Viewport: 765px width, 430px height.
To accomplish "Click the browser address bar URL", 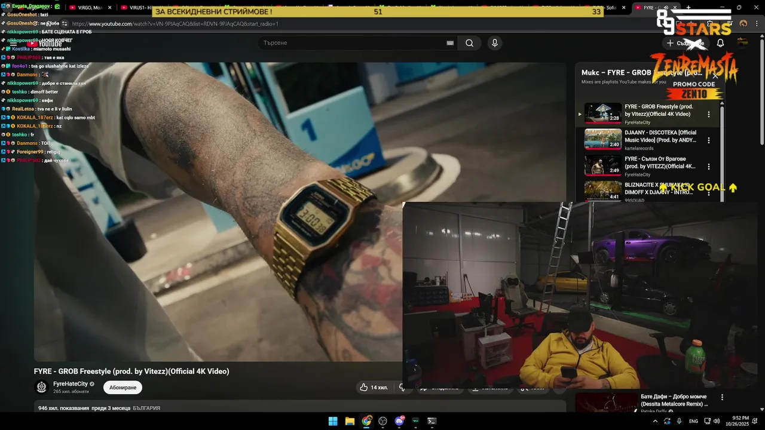I will click(175, 24).
